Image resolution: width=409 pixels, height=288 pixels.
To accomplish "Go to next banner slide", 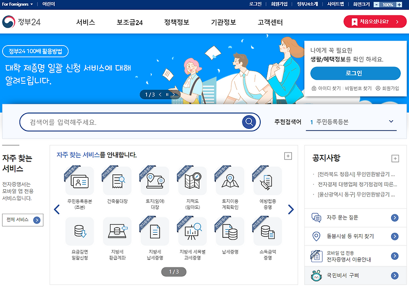I will 173,95.
